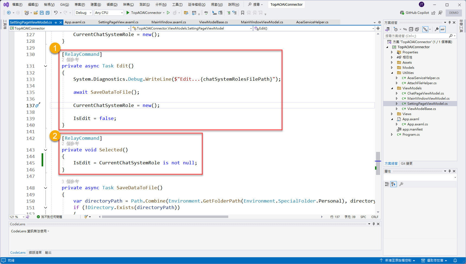Expand the Views folder in Solution Explorer
This screenshot has width=466, height=264.
pyautogui.click(x=392, y=114)
